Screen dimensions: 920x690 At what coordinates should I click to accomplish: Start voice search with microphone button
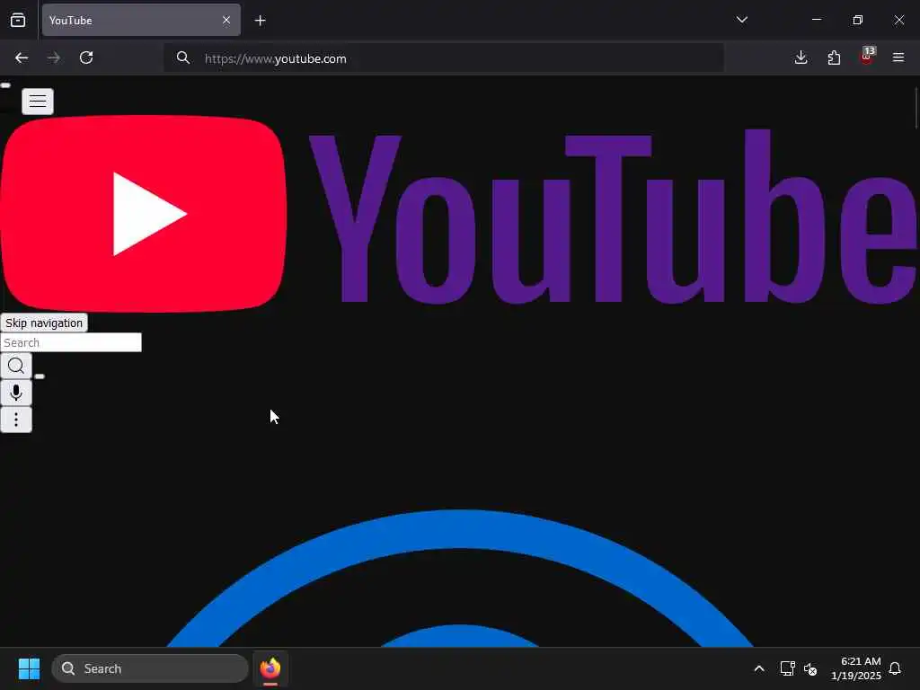click(16, 394)
